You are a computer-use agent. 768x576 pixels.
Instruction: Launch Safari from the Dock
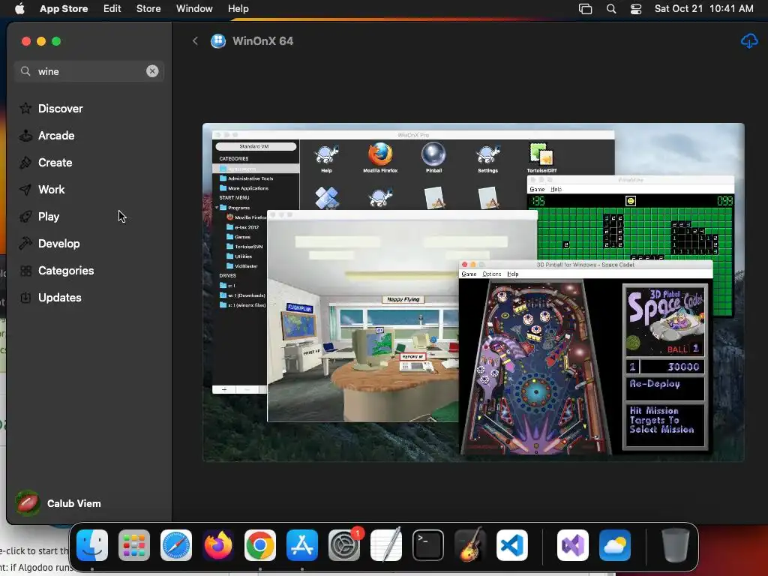[x=176, y=545]
